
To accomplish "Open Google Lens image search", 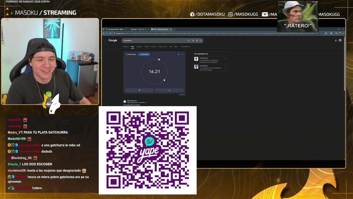I will point(197,41).
